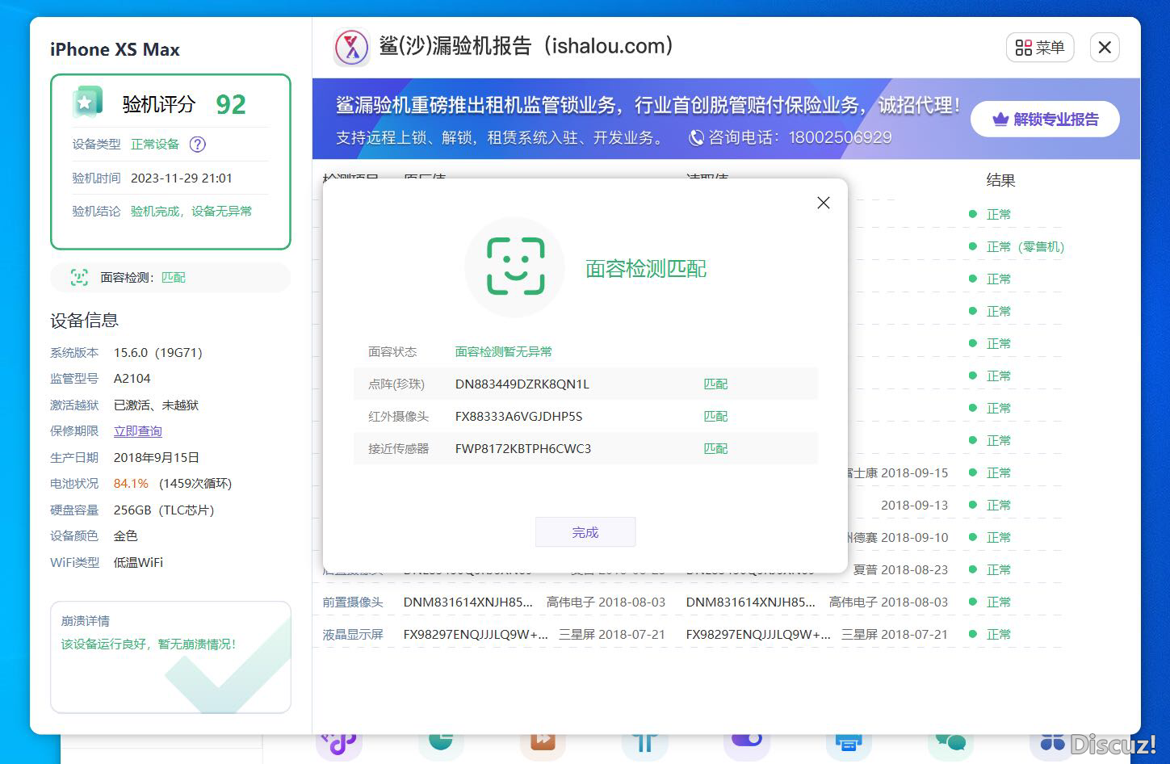Click the 完成 button in face detection dialog
Image resolution: width=1170 pixels, height=764 pixels.
pyautogui.click(x=585, y=532)
